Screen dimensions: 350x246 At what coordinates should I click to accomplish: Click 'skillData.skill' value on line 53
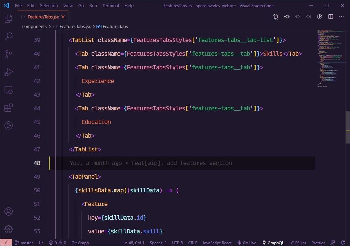click(135, 232)
